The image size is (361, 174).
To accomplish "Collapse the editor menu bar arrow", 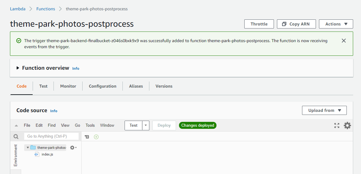I will 16,125.
